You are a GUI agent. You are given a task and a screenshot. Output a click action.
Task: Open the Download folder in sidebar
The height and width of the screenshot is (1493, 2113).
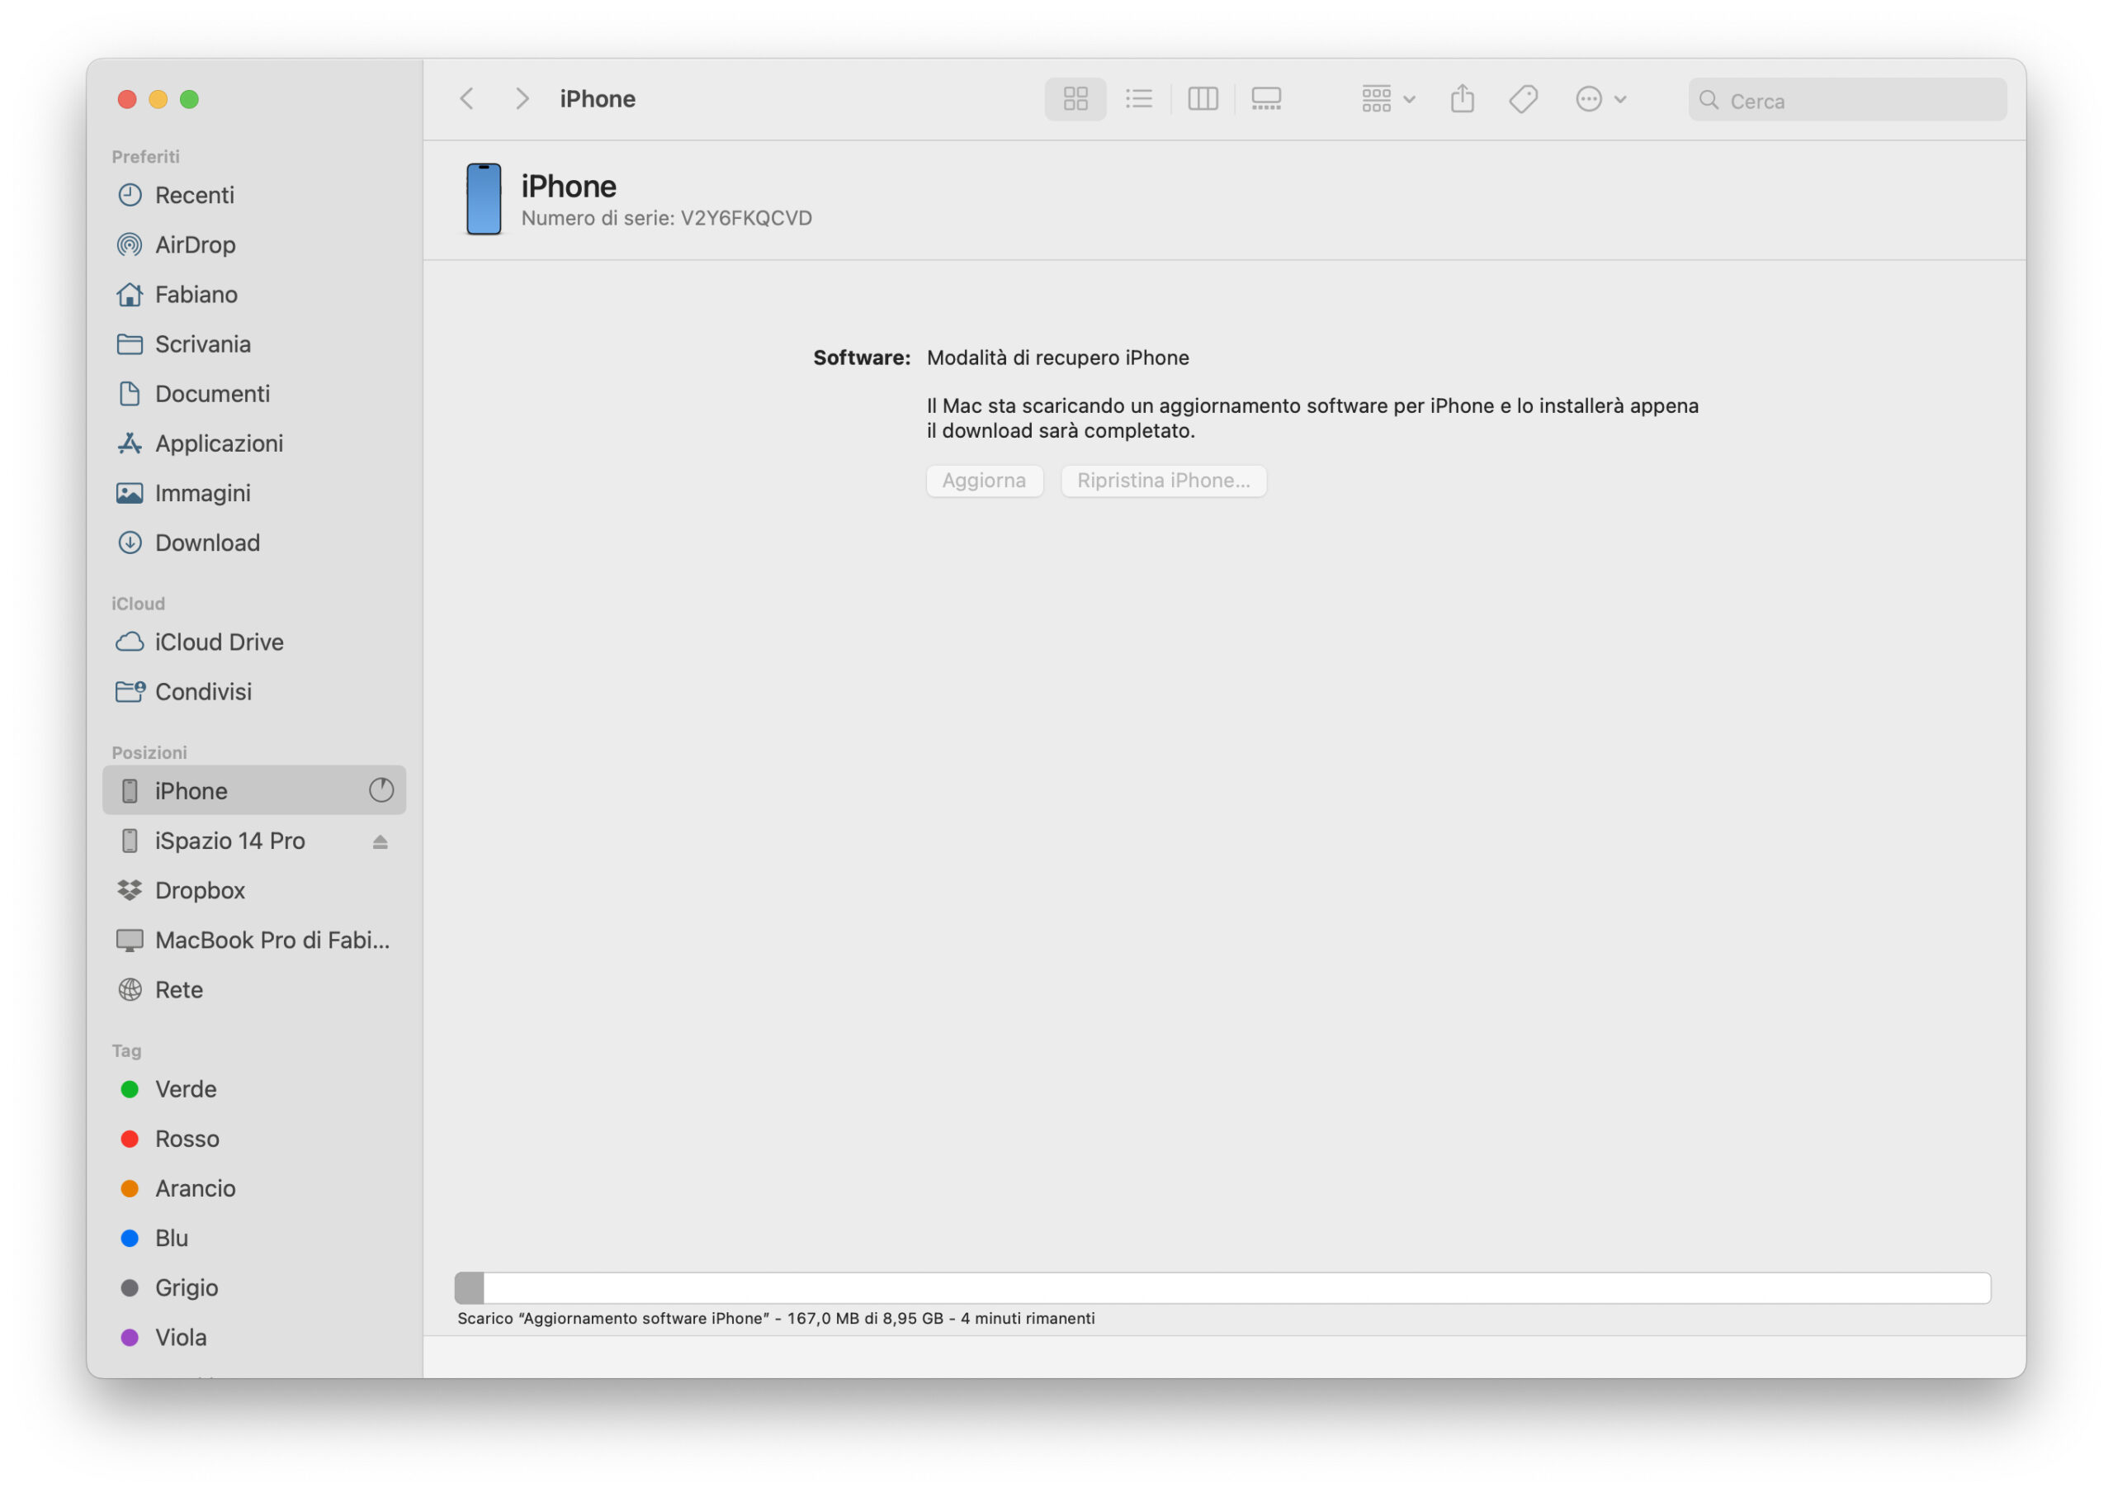(x=254, y=543)
